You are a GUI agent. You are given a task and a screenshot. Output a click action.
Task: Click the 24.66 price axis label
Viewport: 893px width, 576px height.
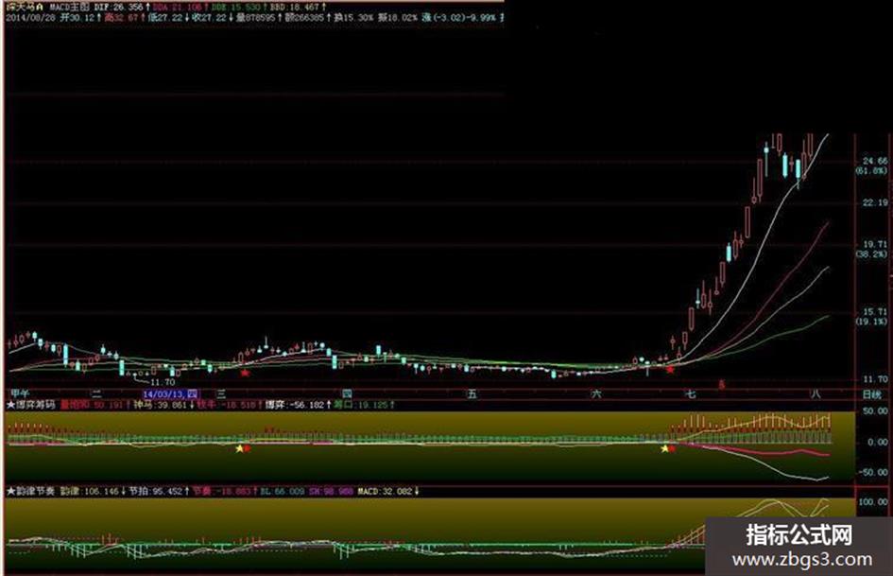[875, 162]
